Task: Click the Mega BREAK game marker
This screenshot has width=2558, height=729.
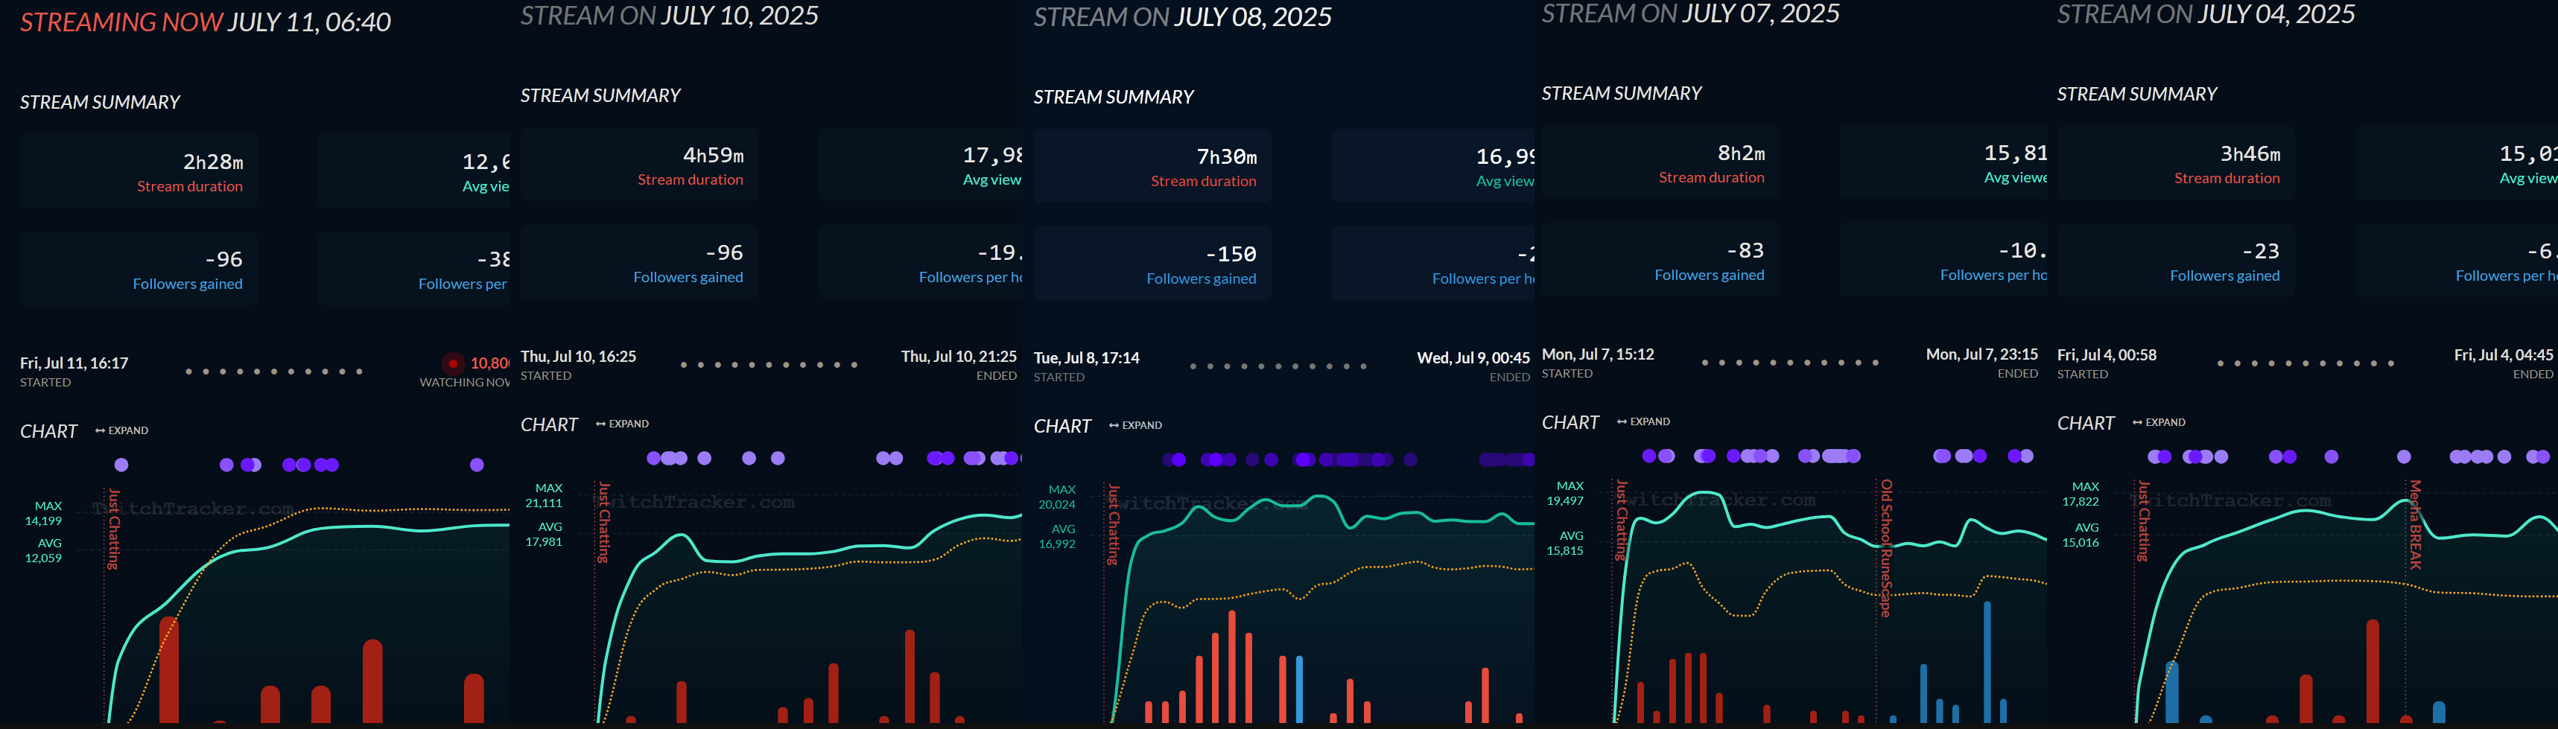Action: (2415, 524)
